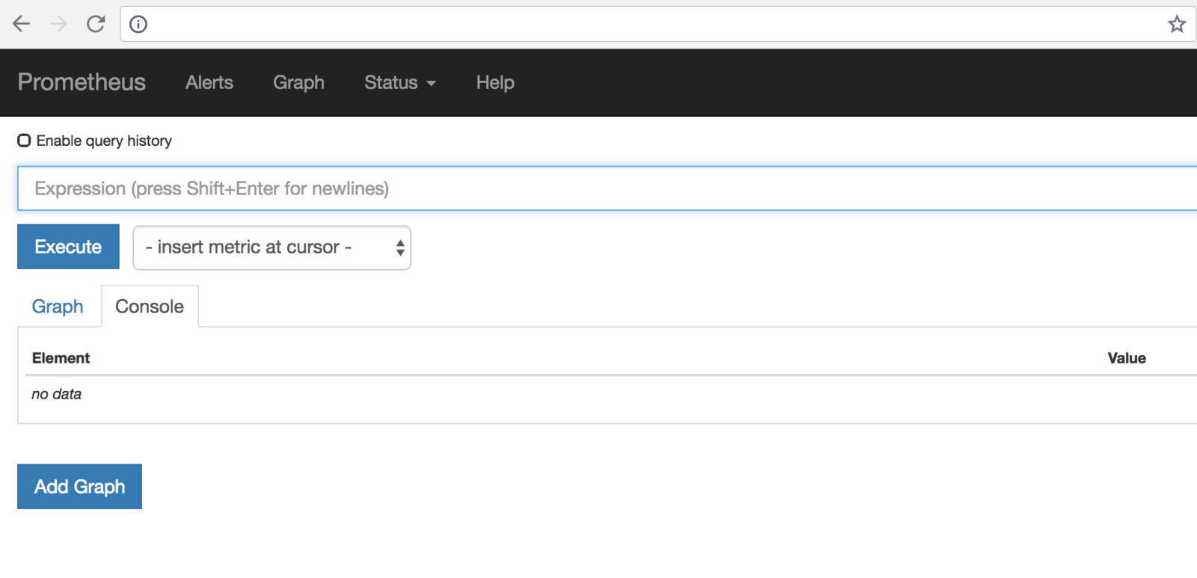Image resolution: width=1197 pixels, height=578 pixels.
Task: Go to Graph in the top navbar
Action: coord(299,82)
